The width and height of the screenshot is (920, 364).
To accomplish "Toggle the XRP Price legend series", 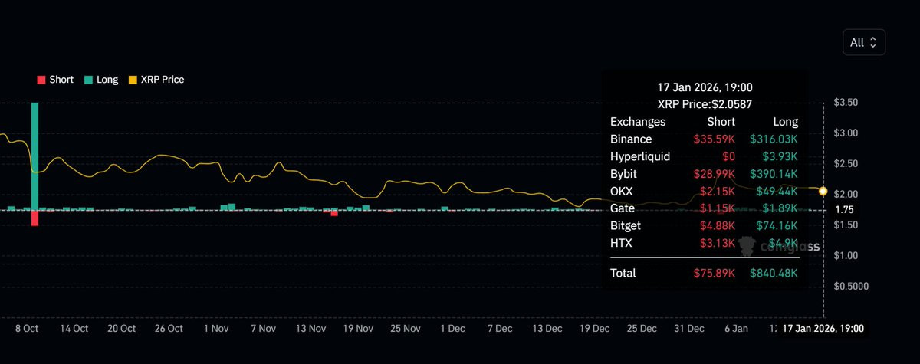I will [156, 79].
